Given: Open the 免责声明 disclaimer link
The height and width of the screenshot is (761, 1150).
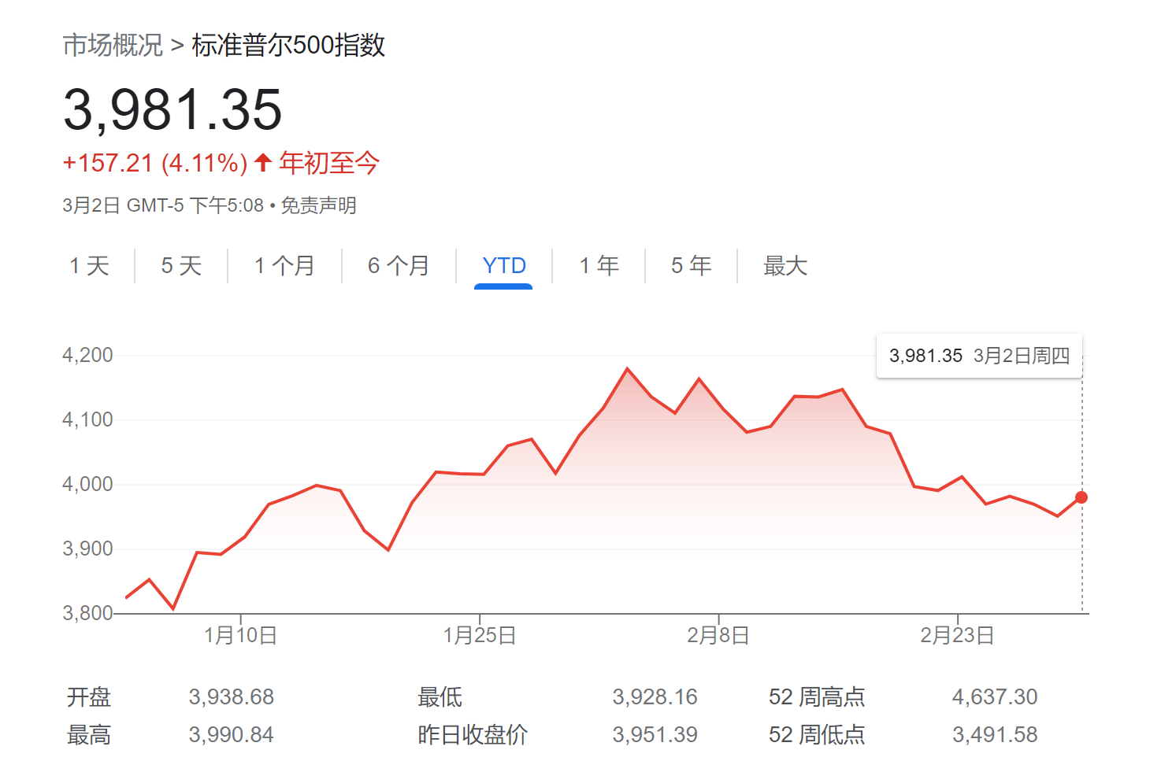Looking at the screenshot, I should click(x=319, y=206).
